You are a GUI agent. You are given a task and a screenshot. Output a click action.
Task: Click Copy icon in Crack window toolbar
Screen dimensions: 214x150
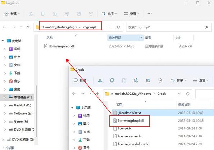pos(112,80)
